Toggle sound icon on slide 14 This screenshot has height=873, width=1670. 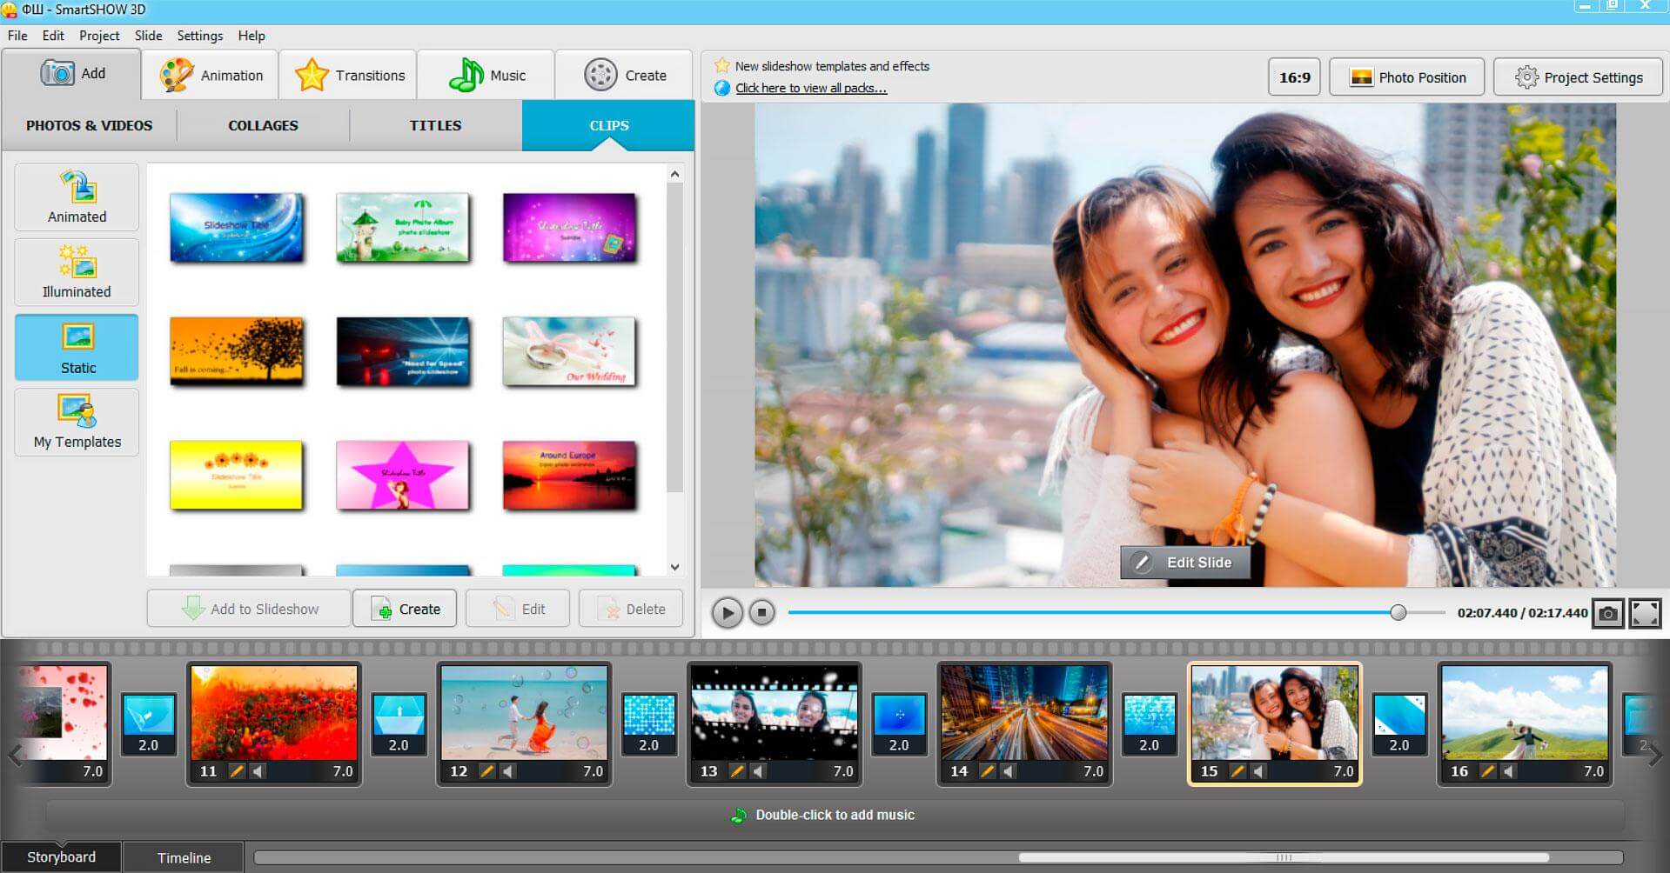point(1009,771)
